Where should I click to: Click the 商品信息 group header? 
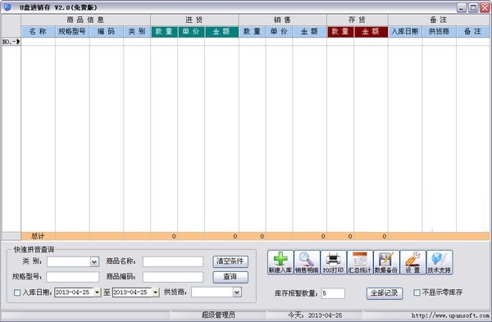coord(85,20)
